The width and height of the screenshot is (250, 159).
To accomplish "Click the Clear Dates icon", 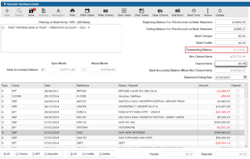I will 142,11.
